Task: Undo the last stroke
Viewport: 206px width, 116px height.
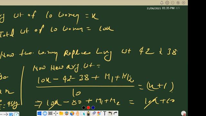Action: [x=110, y=113]
